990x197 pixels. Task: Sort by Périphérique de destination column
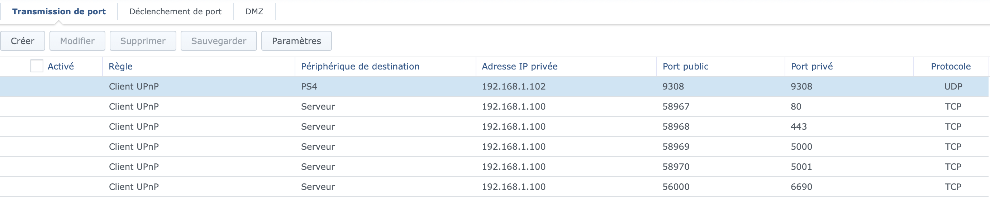click(360, 66)
